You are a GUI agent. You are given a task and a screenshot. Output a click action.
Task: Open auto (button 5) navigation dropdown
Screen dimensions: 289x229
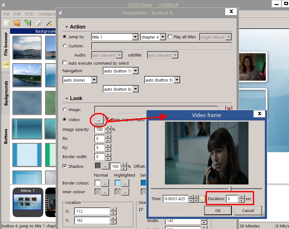[x=177, y=80]
